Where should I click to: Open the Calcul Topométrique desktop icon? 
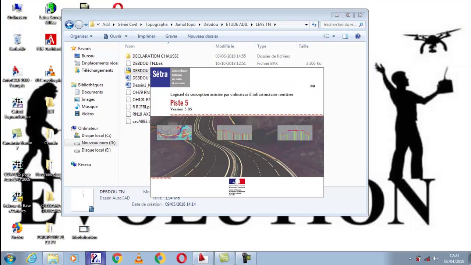[17, 108]
